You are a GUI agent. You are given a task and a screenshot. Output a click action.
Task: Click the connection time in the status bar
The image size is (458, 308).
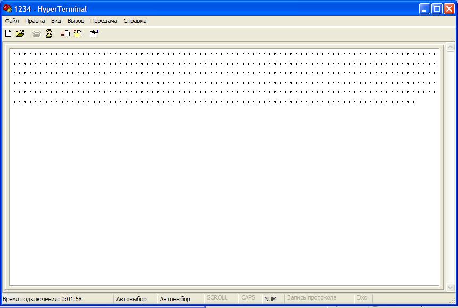43,299
